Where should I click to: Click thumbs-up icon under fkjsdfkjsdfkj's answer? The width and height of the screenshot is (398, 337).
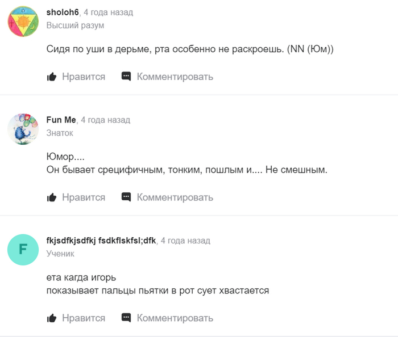click(52, 318)
